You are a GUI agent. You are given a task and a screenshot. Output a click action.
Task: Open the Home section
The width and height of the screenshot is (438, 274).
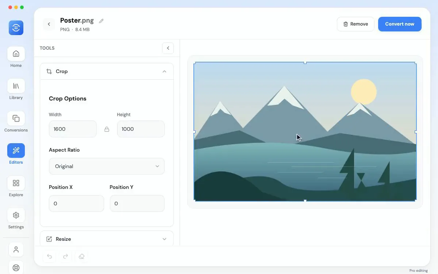point(16,57)
